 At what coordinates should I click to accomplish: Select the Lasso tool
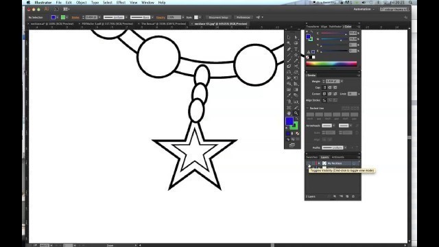296,43
